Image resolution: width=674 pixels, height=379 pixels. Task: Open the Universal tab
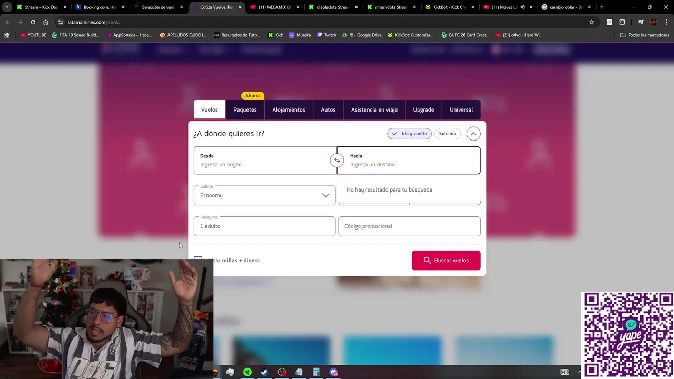461,110
